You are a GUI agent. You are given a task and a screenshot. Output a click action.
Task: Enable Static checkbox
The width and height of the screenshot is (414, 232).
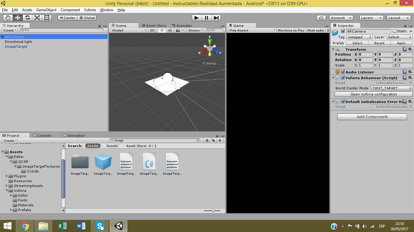coord(395,31)
